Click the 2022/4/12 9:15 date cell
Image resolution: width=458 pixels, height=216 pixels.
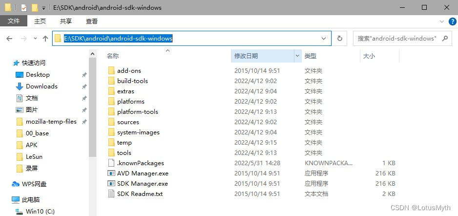(255, 143)
